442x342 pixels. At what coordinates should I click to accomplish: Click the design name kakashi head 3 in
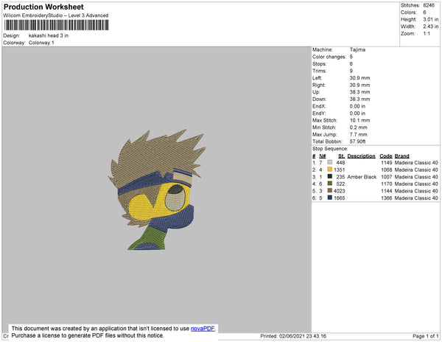49,35
